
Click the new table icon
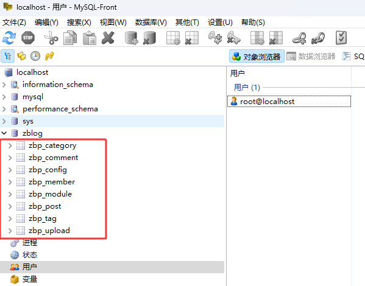click(x=173, y=38)
